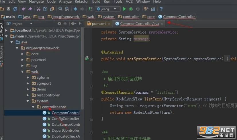Click the Redo arrow icon
The image size is (237, 140).
tap(30, 9)
